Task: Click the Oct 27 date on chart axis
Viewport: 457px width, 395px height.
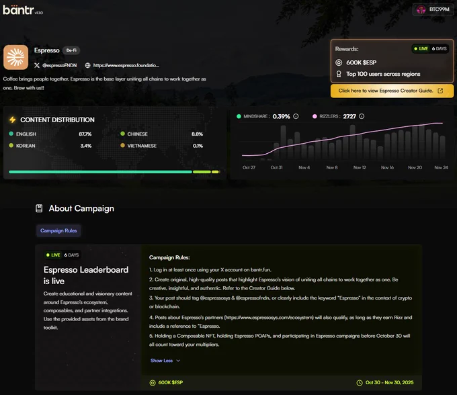Action: pos(249,167)
